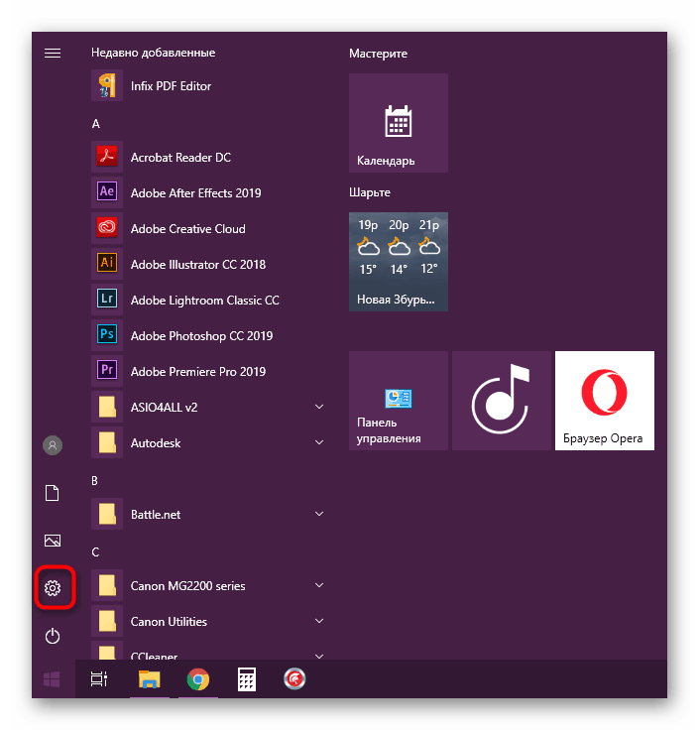Open the Календарь tile
The width and height of the screenshot is (699, 730).
pos(399,123)
